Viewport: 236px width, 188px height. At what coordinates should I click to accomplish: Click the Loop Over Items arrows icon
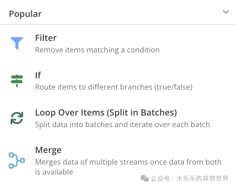coord(17,118)
